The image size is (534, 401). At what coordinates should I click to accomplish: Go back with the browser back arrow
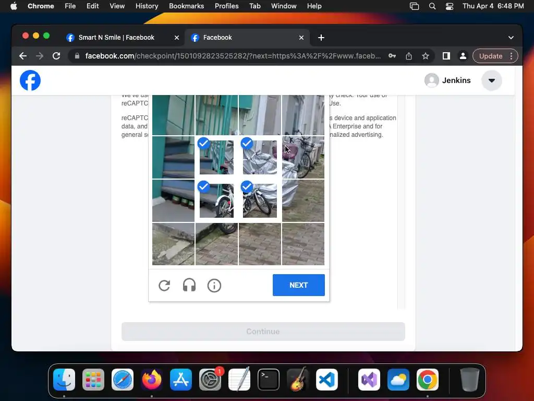pos(23,56)
